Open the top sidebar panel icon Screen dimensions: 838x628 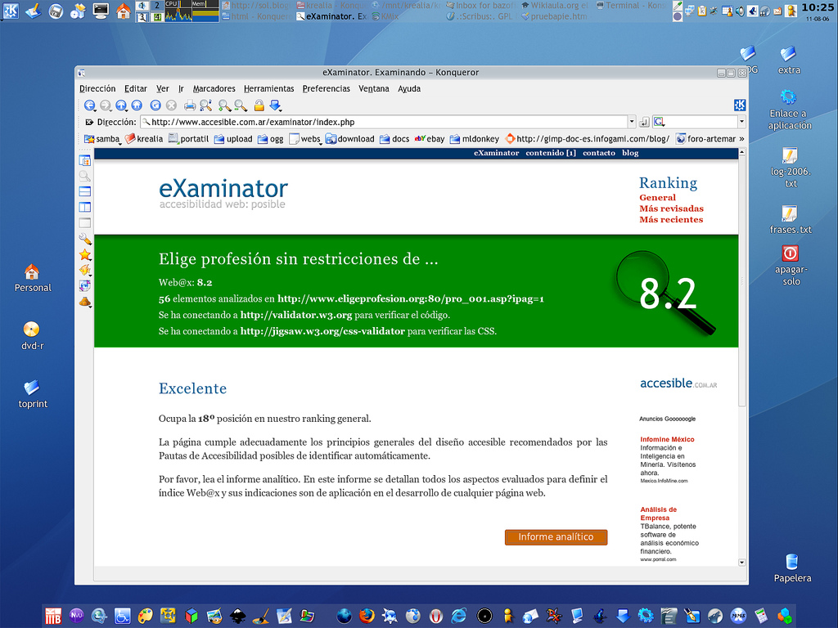click(85, 160)
